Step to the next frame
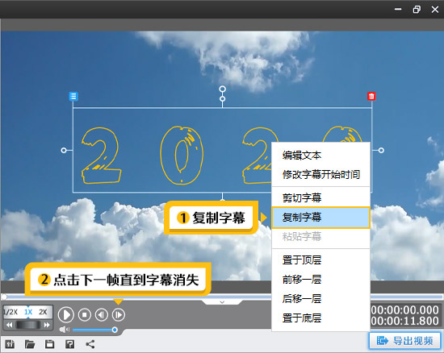The height and width of the screenshot is (353, 444). tap(119, 314)
